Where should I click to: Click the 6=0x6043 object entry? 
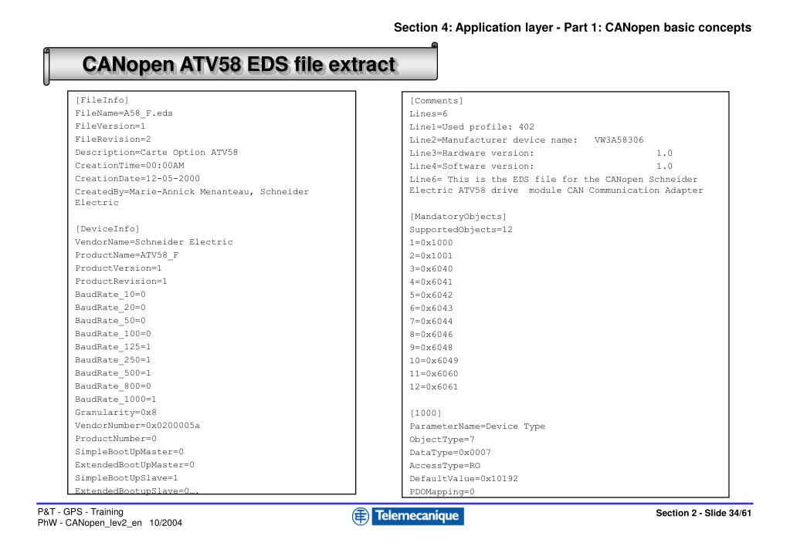pyautogui.click(x=431, y=308)
